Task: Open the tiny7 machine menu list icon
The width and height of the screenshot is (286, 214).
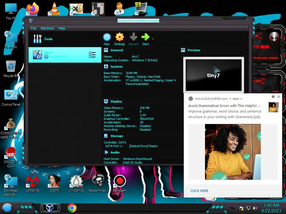Action: [92, 55]
